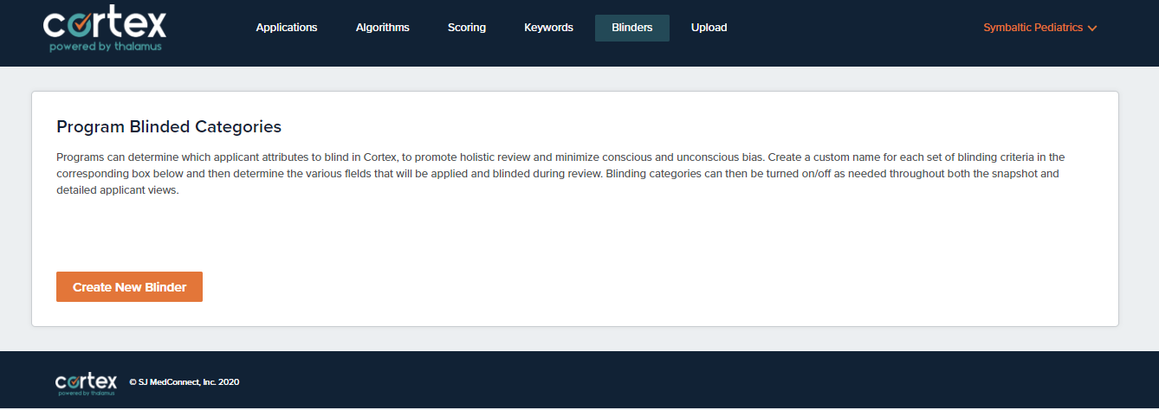1159x410 pixels.
Task: Expand the chevron next to Symbaltic Pediatrics
Action: [x=1092, y=29]
